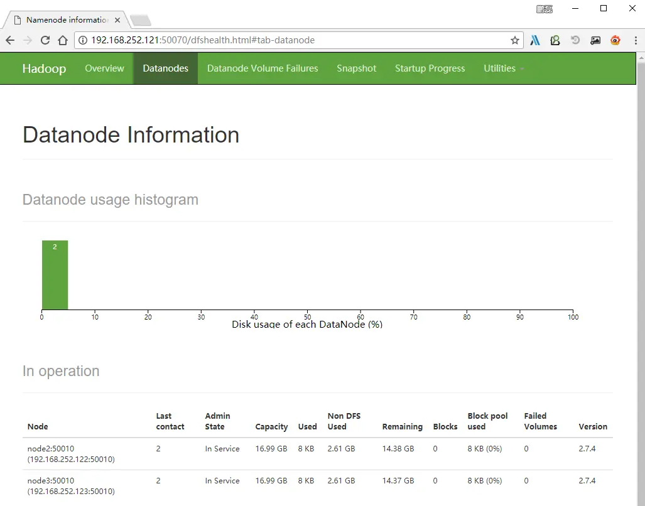Click the Non DFS Used column header
645x506 pixels.
click(x=344, y=421)
